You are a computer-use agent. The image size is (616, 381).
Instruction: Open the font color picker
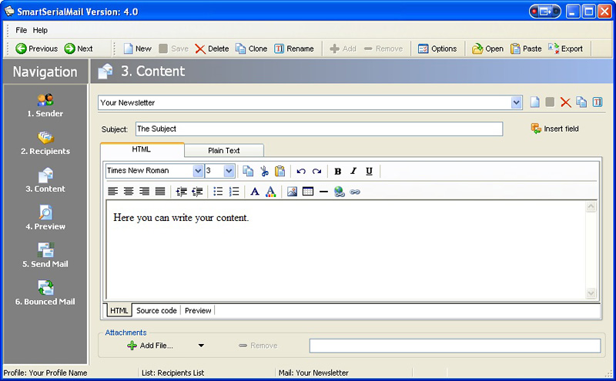coord(255,192)
